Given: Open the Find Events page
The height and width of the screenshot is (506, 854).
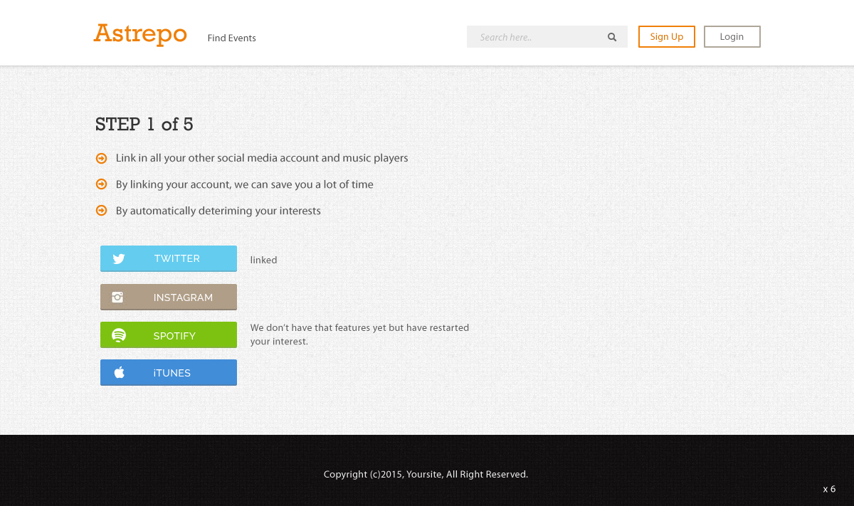Looking at the screenshot, I should click(x=231, y=38).
